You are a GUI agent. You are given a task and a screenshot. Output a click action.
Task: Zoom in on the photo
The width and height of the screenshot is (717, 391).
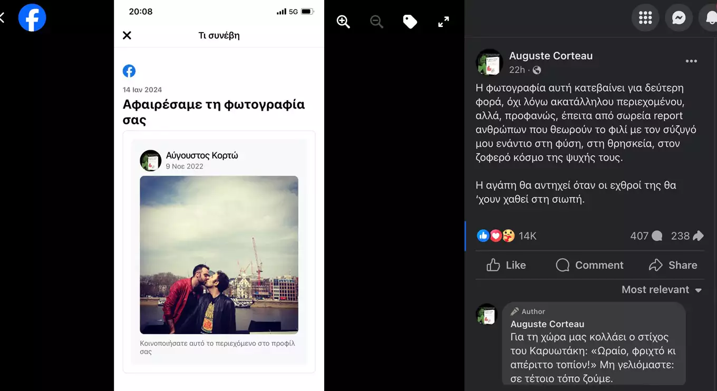343,22
